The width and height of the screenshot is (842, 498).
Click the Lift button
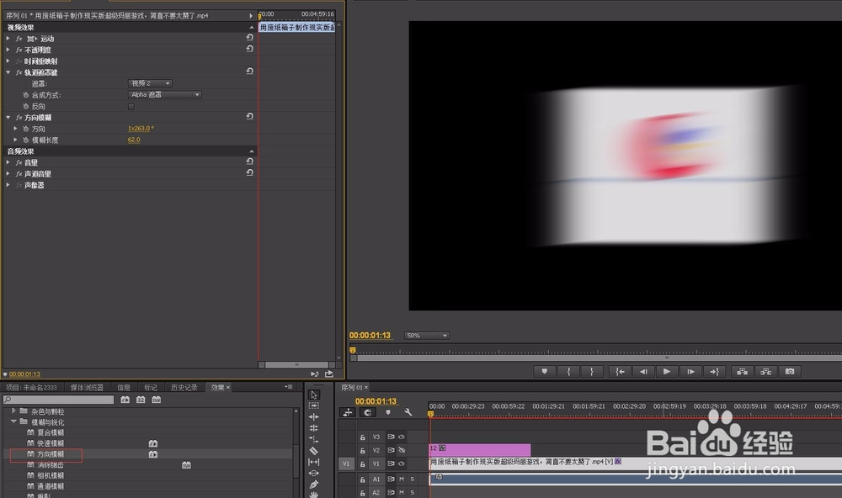pyautogui.click(x=742, y=371)
